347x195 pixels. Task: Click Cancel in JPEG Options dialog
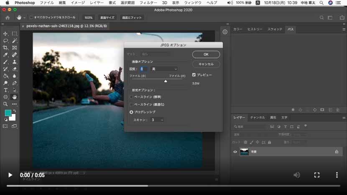(206, 64)
